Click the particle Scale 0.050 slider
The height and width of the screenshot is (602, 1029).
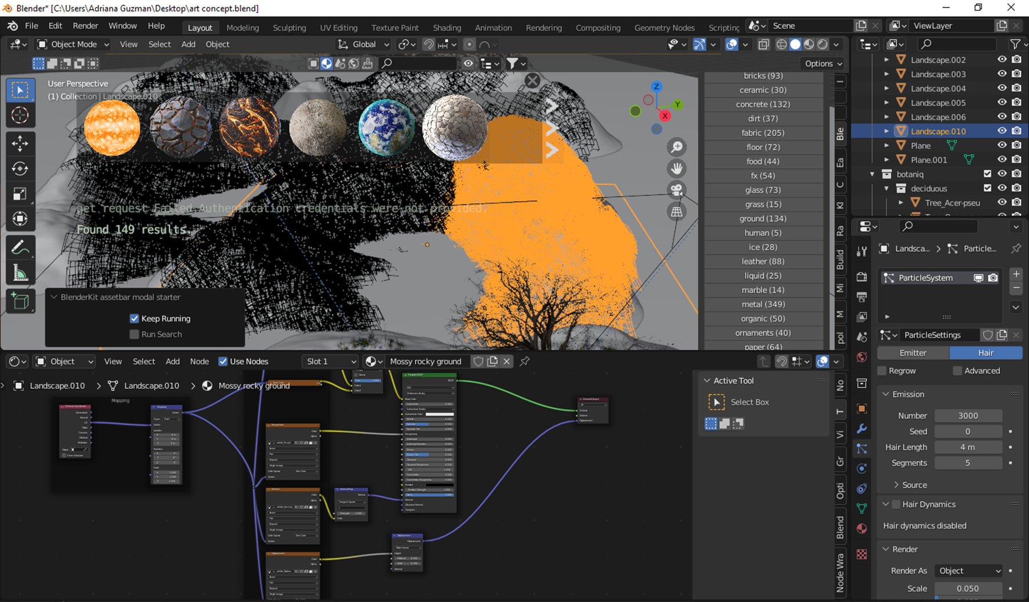pos(968,588)
